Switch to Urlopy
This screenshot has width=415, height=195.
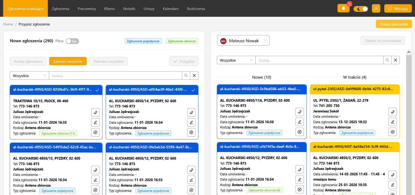tap(149, 8)
